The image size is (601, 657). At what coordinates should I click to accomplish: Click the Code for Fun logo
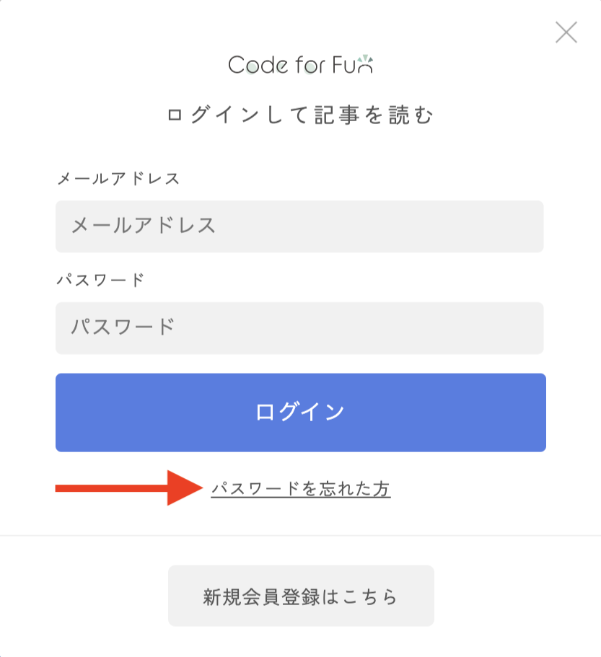click(x=300, y=64)
